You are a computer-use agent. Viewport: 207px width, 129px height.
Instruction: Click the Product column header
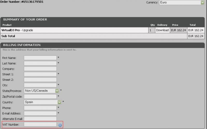(x=7, y=25)
